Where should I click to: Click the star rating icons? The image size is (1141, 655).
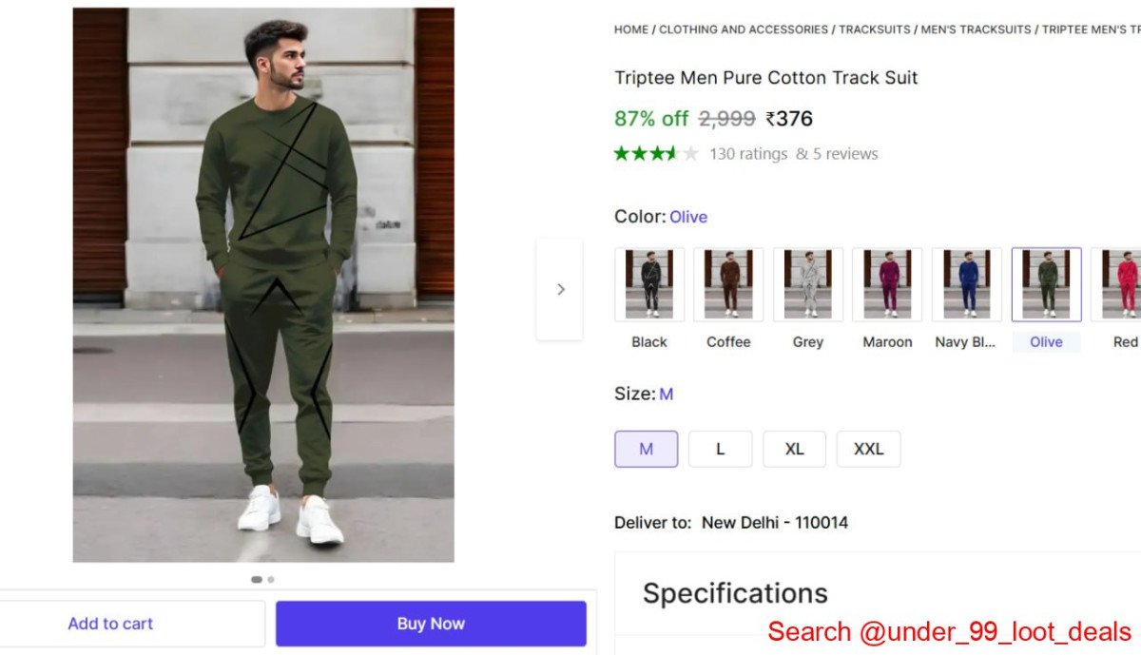coord(656,153)
